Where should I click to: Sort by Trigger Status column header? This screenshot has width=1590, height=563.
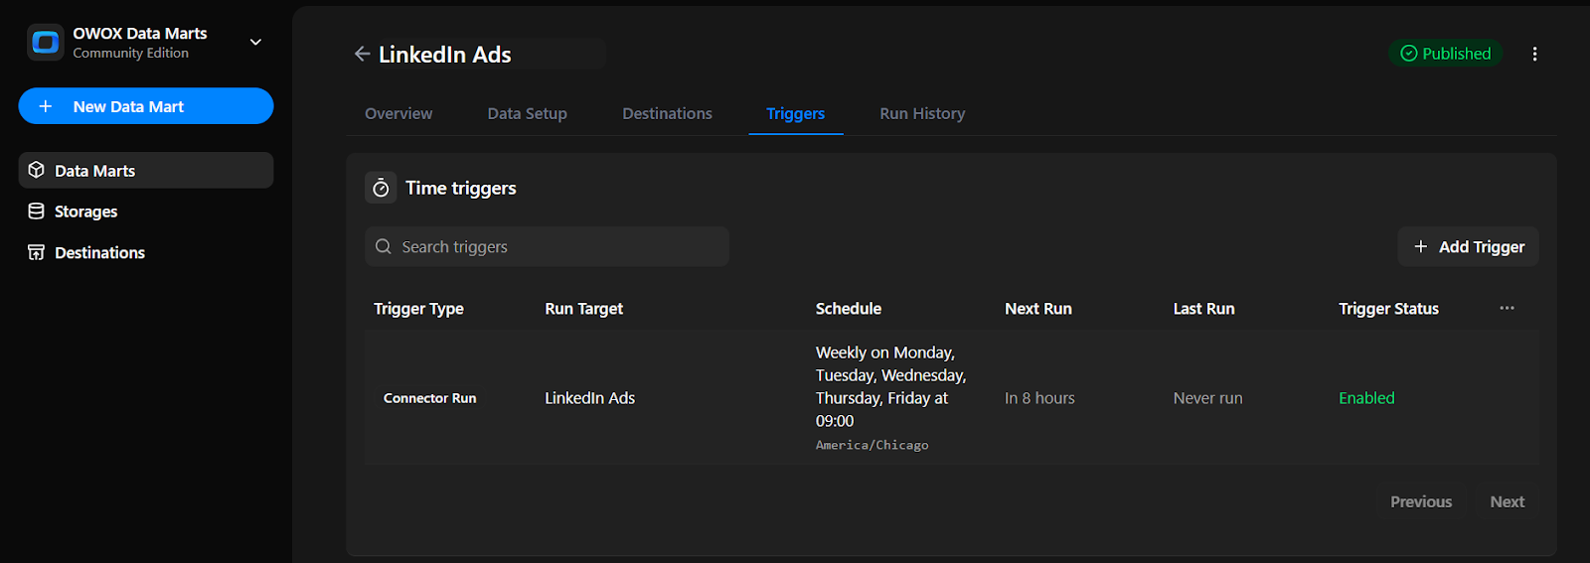pos(1388,309)
